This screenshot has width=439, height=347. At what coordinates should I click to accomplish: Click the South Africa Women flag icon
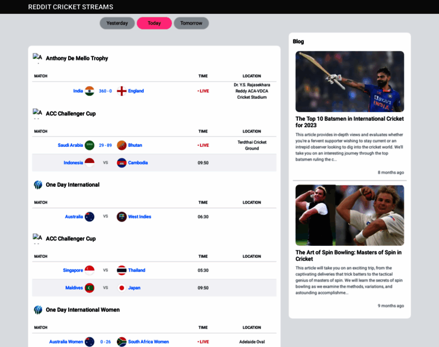[x=121, y=342]
